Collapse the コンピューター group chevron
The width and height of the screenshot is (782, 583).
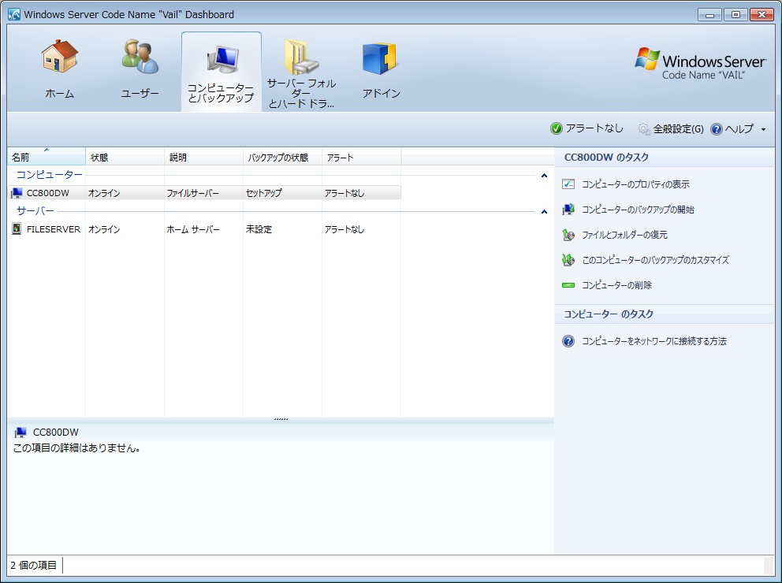(x=544, y=176)
